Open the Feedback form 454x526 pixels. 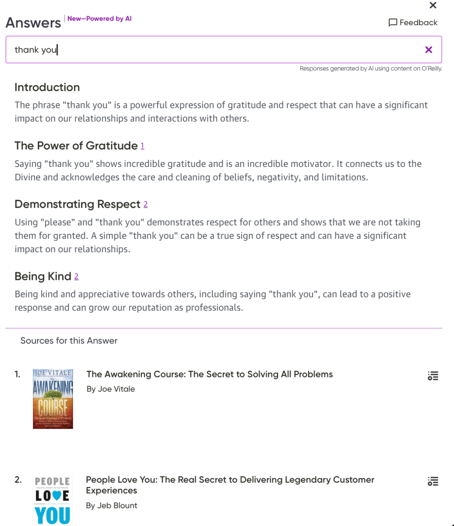click(413, 23)
